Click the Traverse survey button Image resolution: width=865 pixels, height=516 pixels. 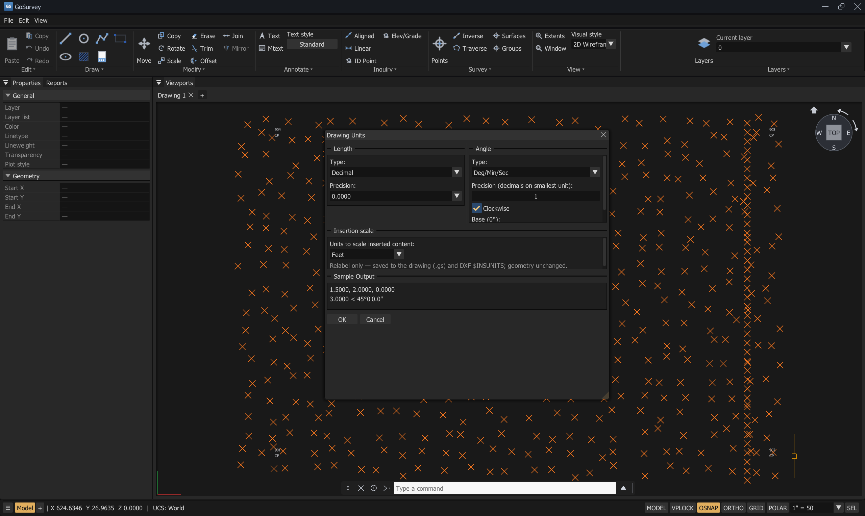pos(470,48)
